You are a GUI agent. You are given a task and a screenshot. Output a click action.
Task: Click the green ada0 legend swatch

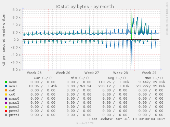pos(6,82)
